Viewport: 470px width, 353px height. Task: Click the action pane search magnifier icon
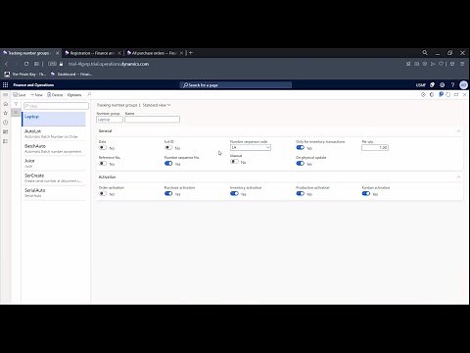[x=89, y=94]
